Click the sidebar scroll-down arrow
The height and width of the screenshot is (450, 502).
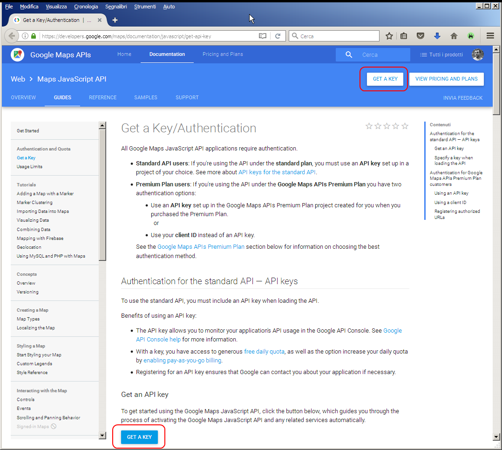point(102,435)
